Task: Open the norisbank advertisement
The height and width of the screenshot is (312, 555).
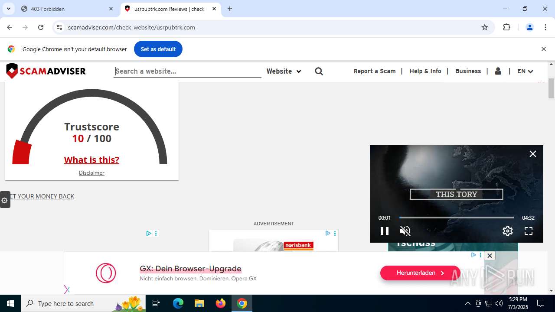Action: coord(274,241)
